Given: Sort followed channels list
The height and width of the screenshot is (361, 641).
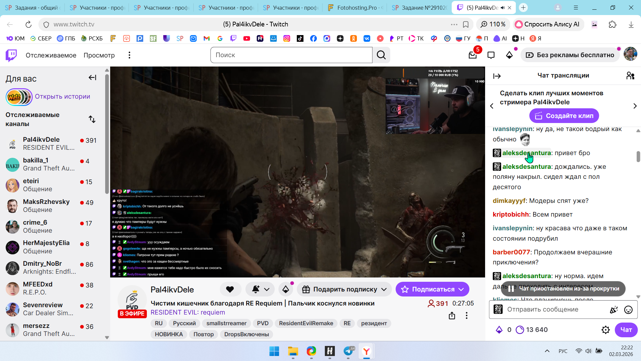Looking at the screenshot, I should (92, 119).
